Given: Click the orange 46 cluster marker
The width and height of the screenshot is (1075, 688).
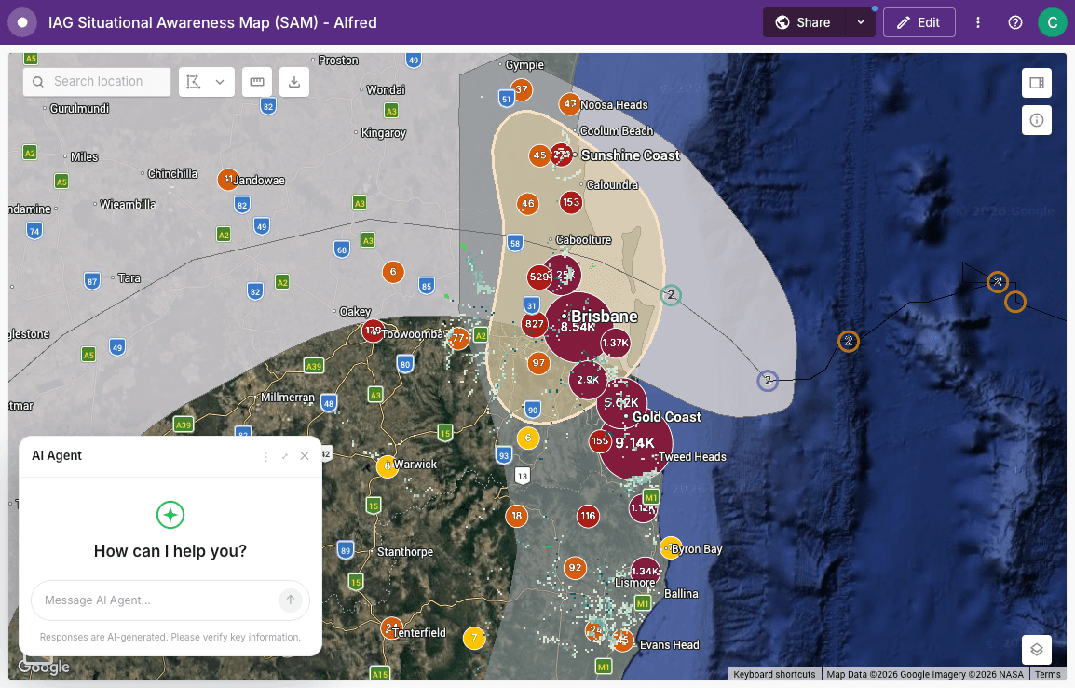Looking at the screenshot, I should point(528,204).
